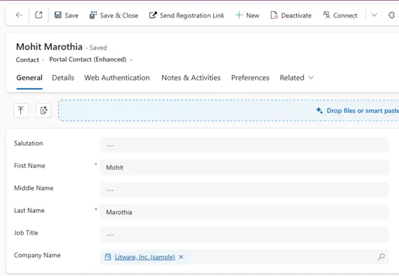Click the green plus New icon
Screen dimensions: 399x276
pyautogui.click(x=239, y=15)
